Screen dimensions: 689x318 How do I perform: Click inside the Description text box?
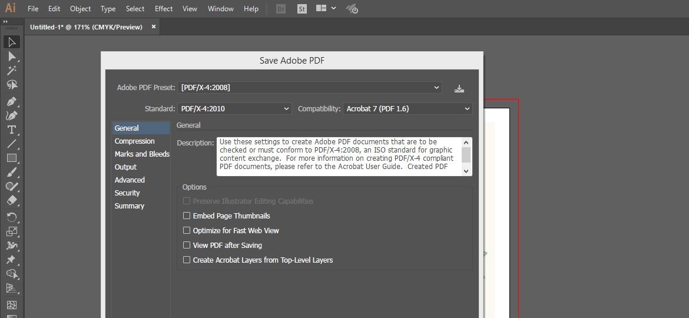coord(340,157)
